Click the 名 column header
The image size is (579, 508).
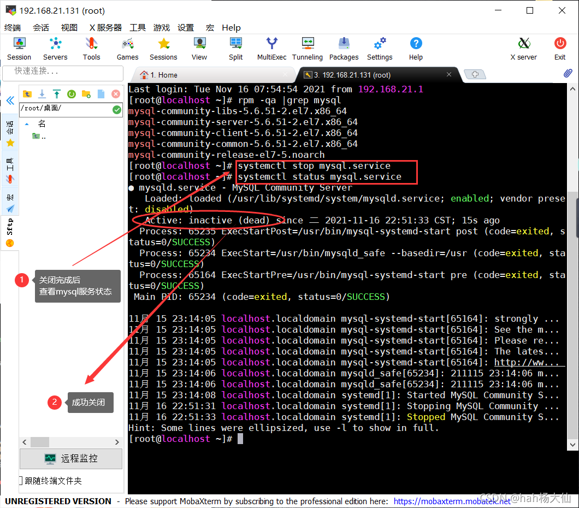click(42, 123)
